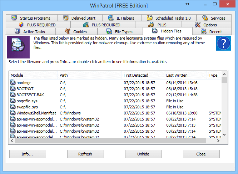Click the Close button at bottom
Image resolution: width=238 pixels, height=174 pixels.
[x=201, y=154]
